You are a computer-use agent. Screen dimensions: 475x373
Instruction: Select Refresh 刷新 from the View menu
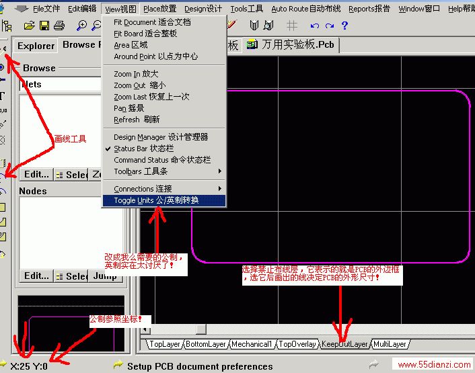[x=164, y=120]
